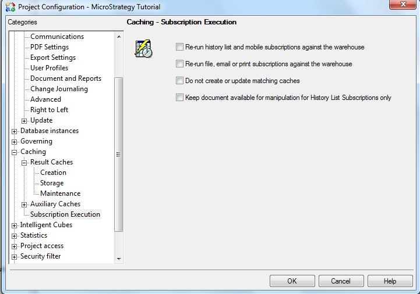
Task: Select Database instances label in tree
Action: [x=50, y=130]
